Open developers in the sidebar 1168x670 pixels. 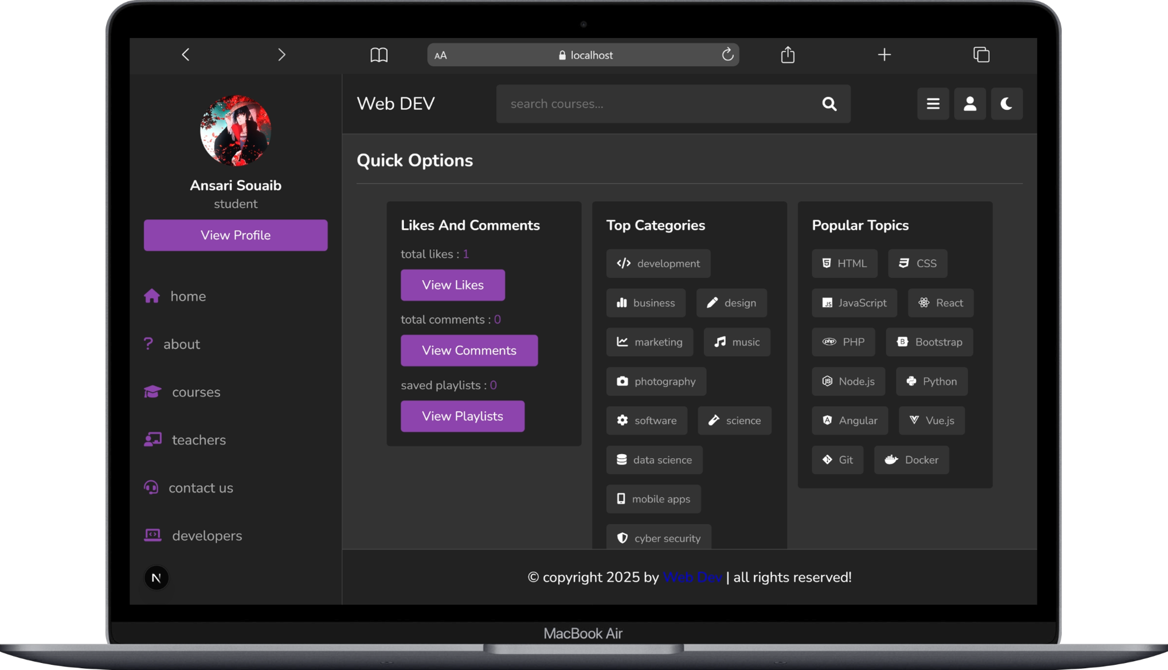pos(193,536)
